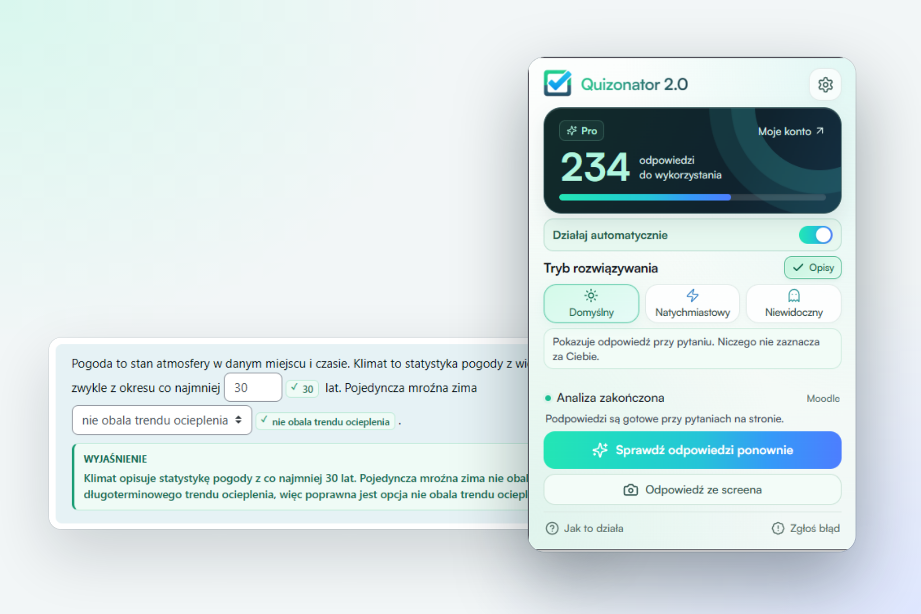Click the WYJAŚNIENIE explanation heading
The height and width of the screenshot is (614, 921).
pos(115,459)
